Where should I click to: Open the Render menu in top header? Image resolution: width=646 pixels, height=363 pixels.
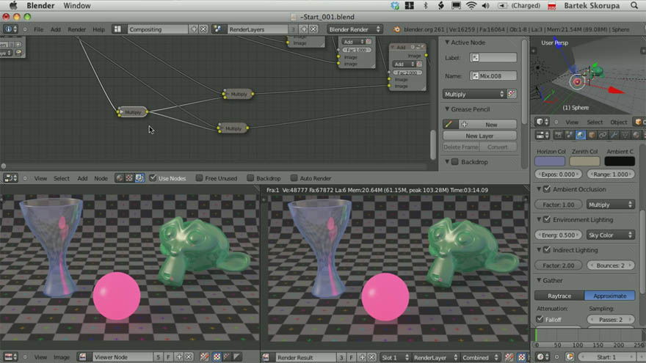pyautogui.click(x=76, y=29)
